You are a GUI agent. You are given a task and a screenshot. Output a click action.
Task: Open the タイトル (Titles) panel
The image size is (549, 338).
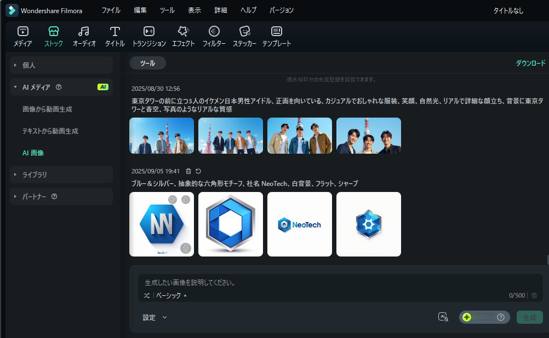pos(115,36)
